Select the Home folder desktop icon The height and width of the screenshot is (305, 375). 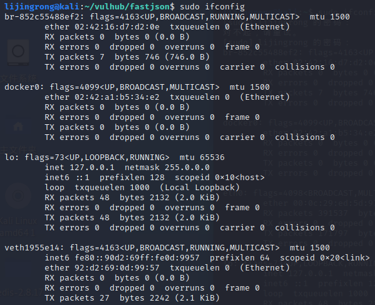tap(18, 126)
